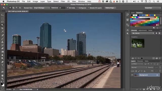Select the Lasso tool
Viewport: 162px width, 91px height.
click(x=2, y=22)
